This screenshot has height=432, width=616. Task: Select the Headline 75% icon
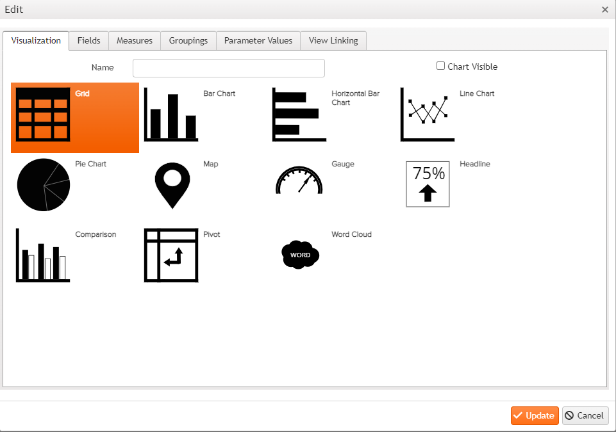[428, 184]
